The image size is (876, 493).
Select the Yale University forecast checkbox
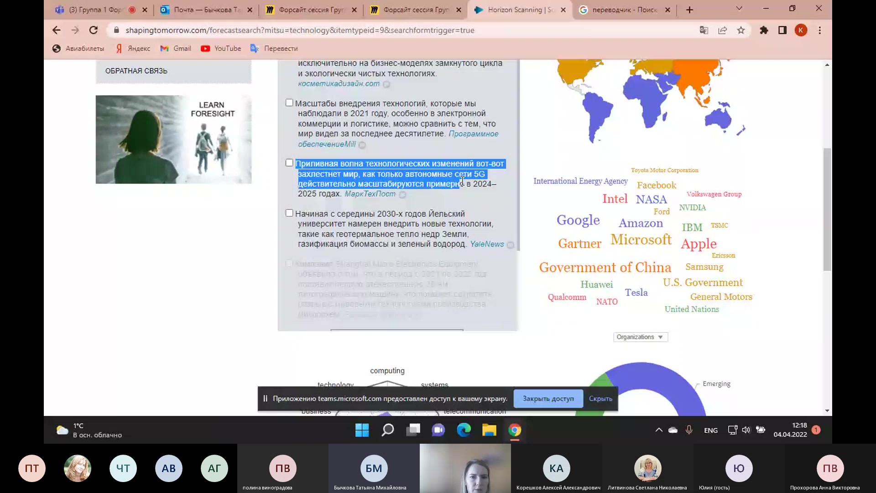pos(289,213)
